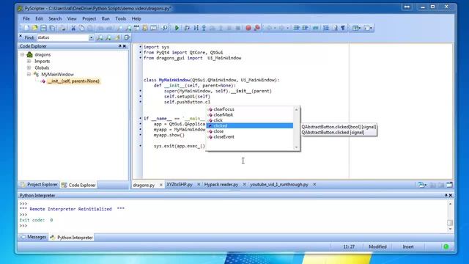The width and height of the screenshot is (469, 264).
Task: Click the magnifier Find icon in toolbar
Action: pos(119,28)
